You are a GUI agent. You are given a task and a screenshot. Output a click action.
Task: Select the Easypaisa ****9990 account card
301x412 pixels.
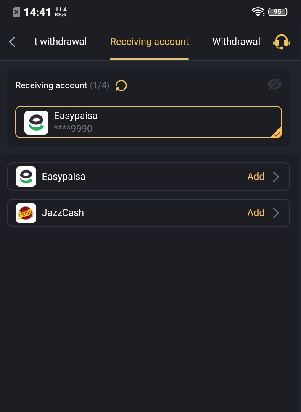click(148, 122)
